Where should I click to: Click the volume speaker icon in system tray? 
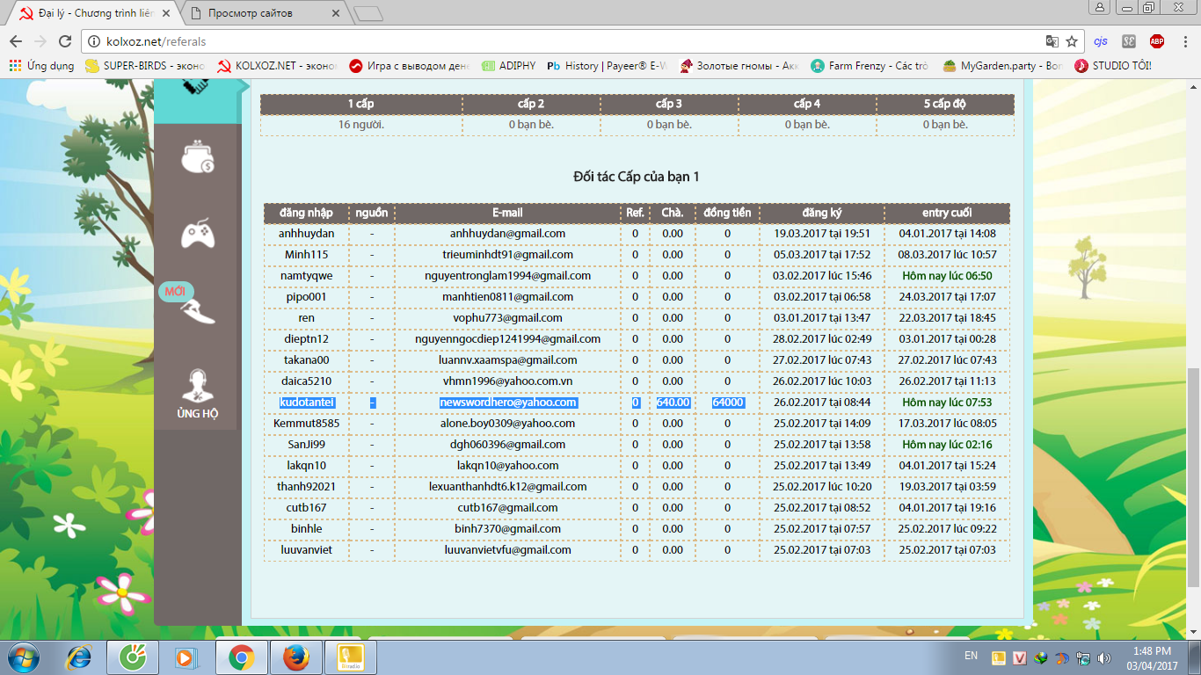pos(1103,657)
